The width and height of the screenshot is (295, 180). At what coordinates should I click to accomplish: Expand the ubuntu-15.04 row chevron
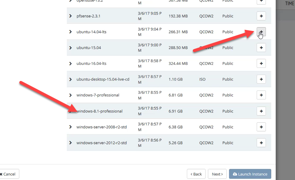pos(70,48)
